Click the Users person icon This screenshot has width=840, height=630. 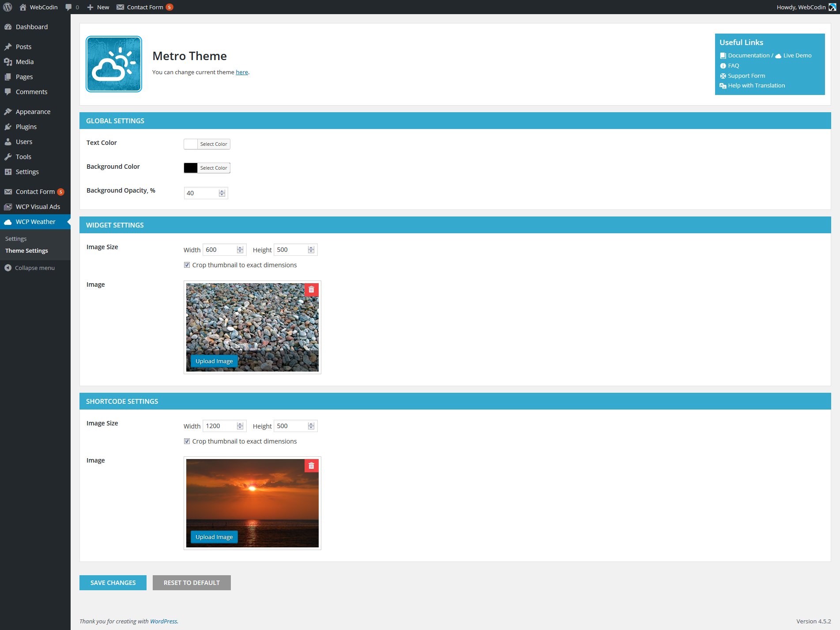[x=8, y=142]
